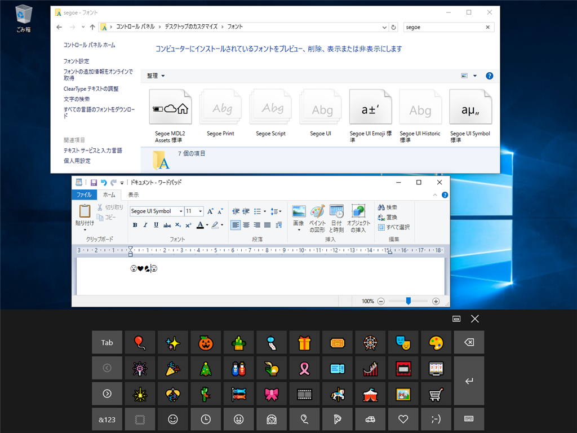Open the font color dropdown arrow
The image size is (577, 433).
pos(207,225)
